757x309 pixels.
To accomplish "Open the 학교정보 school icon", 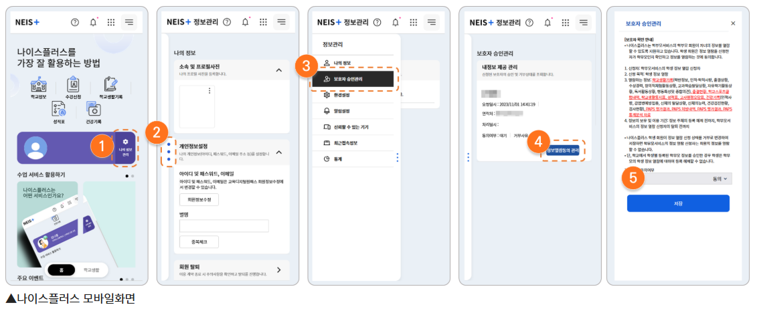I will [x=39, y=87].
